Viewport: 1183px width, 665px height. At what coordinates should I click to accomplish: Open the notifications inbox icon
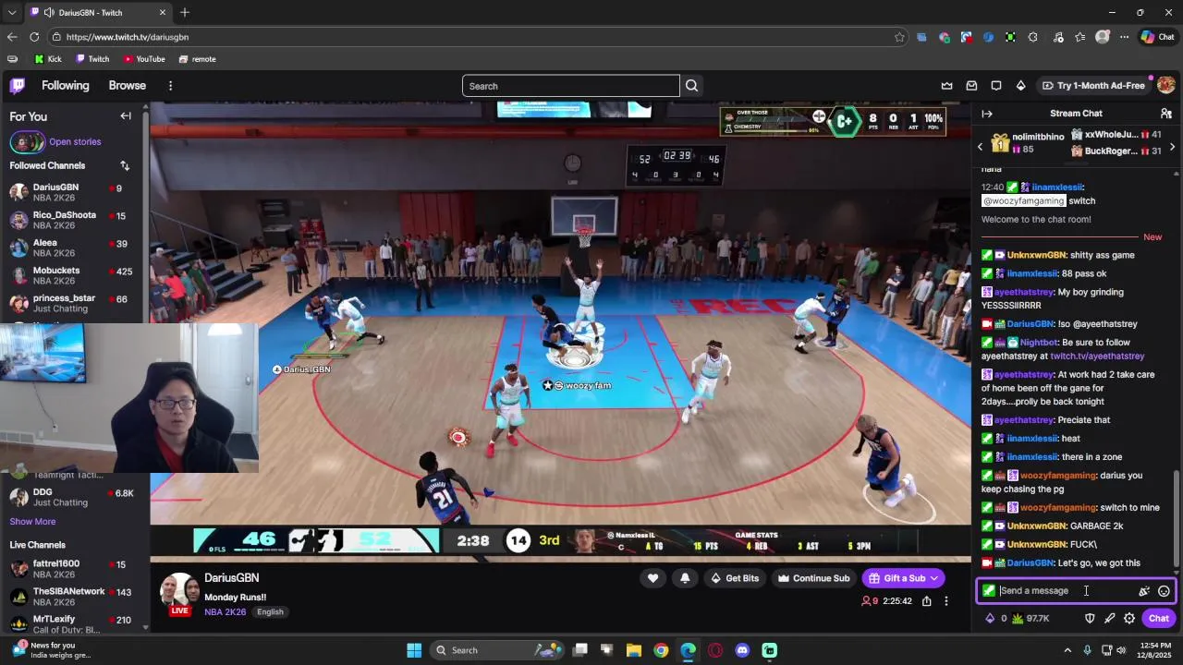pyautogui.click(x=971, y=86)
